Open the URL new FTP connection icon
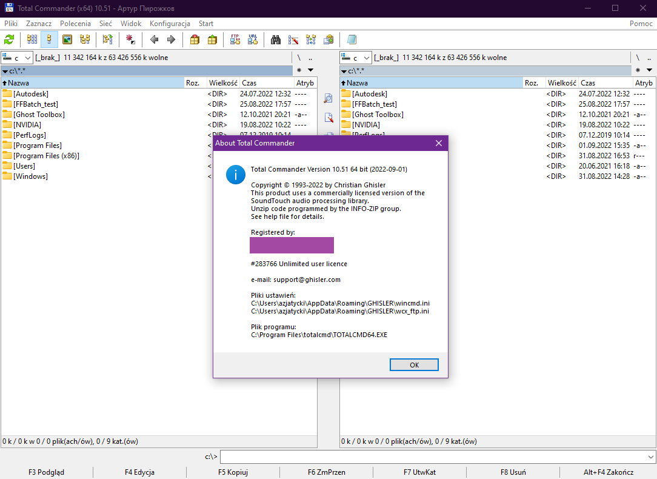Image resolution: width=657 pixels, height=479 pixels. 253,40
